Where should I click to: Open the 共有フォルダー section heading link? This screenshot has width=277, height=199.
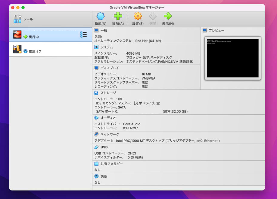click(x=112, y=164)
